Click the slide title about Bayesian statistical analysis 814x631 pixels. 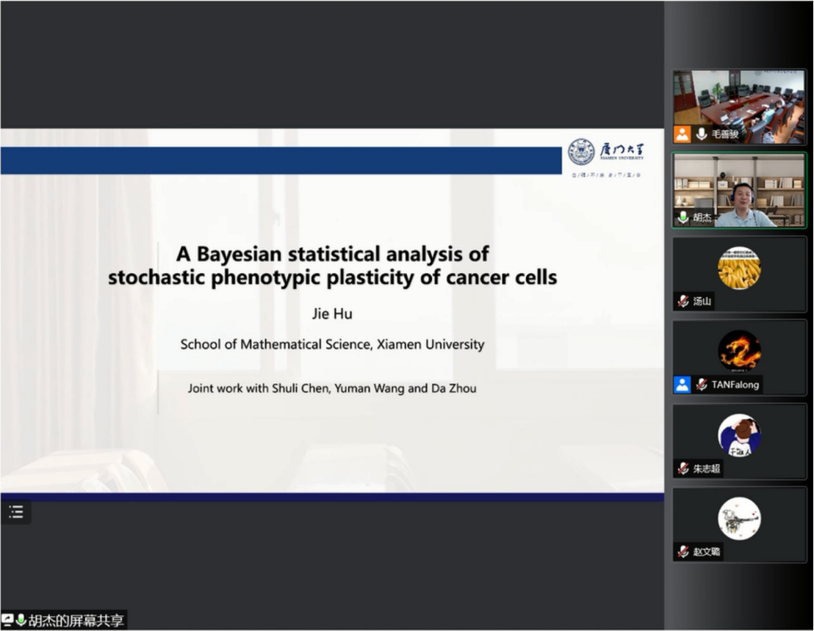pyautogui.click(x=332, y=266)
